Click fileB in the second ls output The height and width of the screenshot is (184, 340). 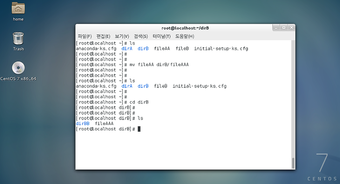[161, 86]
